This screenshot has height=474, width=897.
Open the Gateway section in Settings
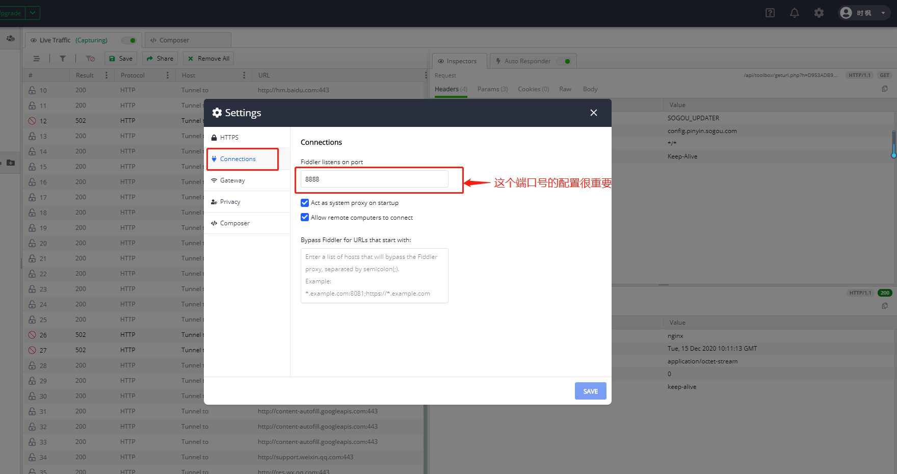click(x=232, y=180)
